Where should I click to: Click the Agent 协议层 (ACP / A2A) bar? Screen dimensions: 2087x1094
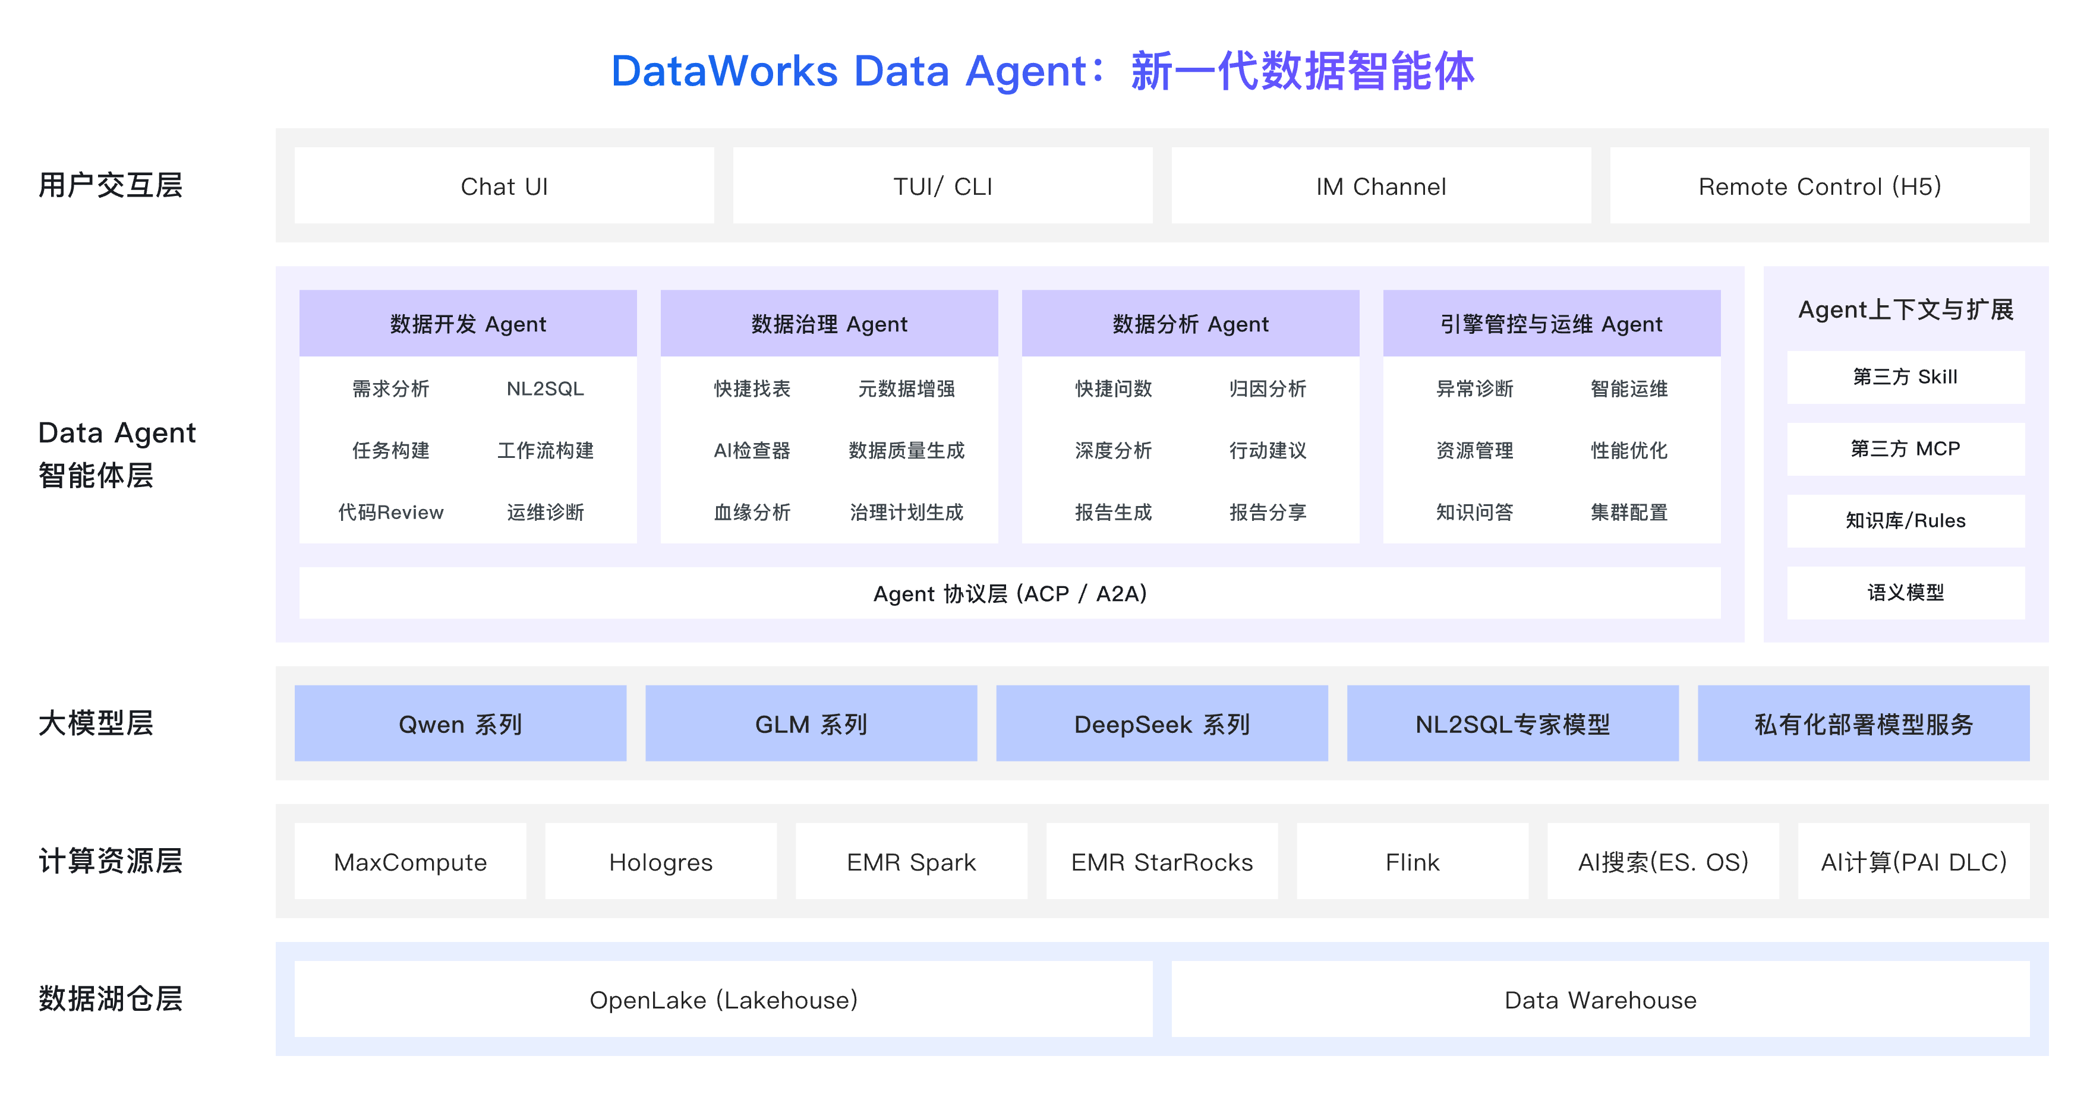pos(1010,593)
